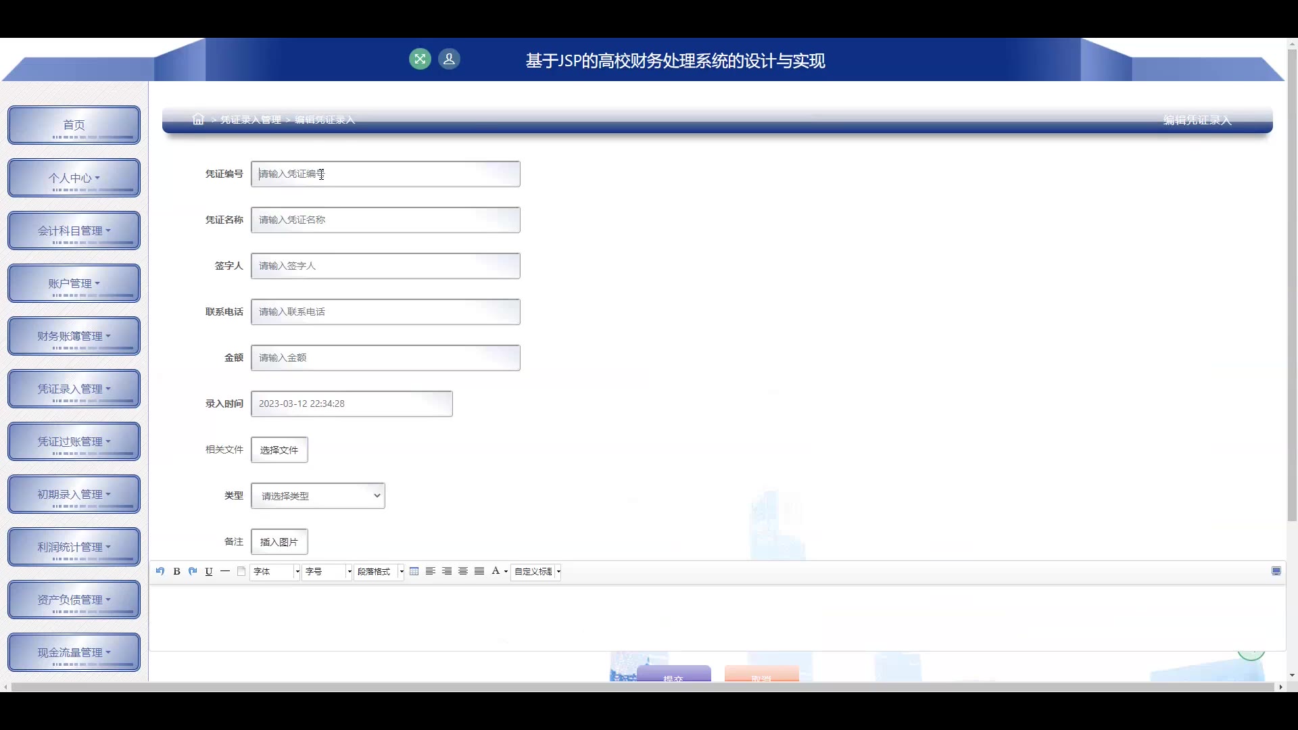Click the green fullscreen toggle icon in header
This screenshot has width=1298, height=730.
click(x=420, y=59)
